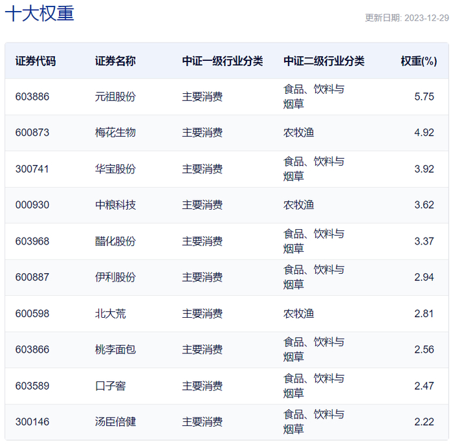The height and width of the screenshot is (444, 453).
Task: Select stock name 元祖股份
Action: click(x=115, y=96)
